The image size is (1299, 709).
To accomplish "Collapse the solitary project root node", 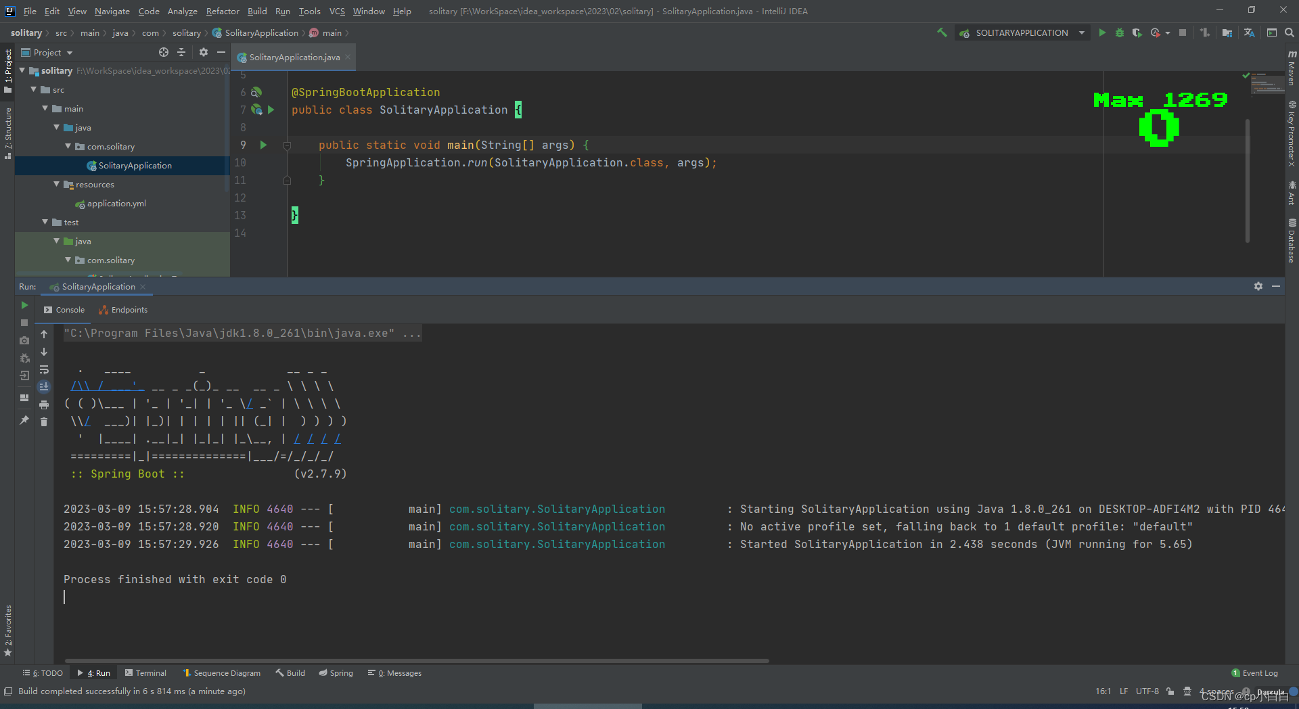I will pos(22,70).
